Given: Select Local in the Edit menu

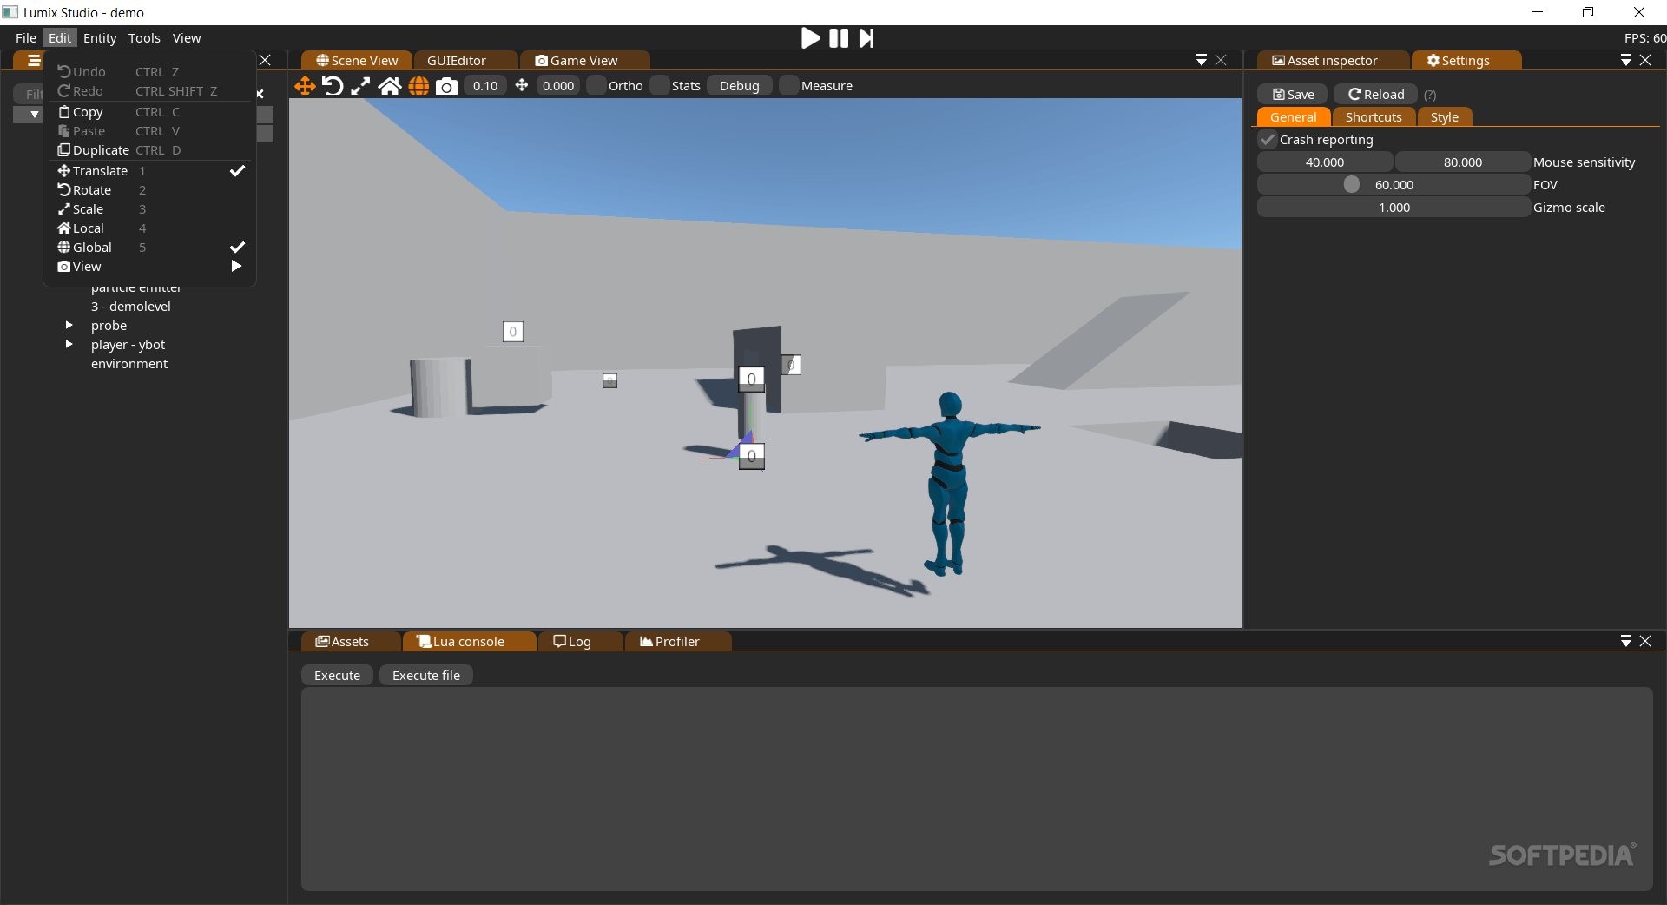Looking at the screenshot, I should (x=149, y=228).
